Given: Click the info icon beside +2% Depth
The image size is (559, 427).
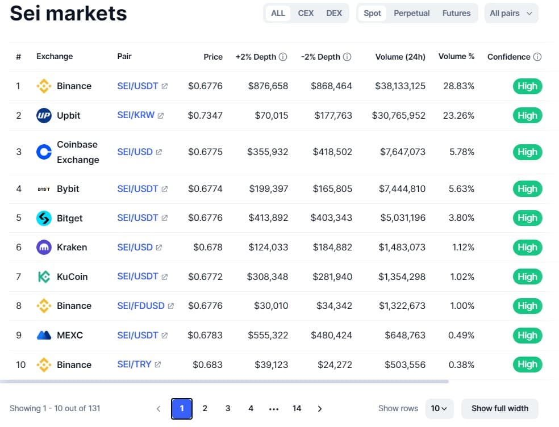Looking at the screenshot, I should [x=283, y=57].
